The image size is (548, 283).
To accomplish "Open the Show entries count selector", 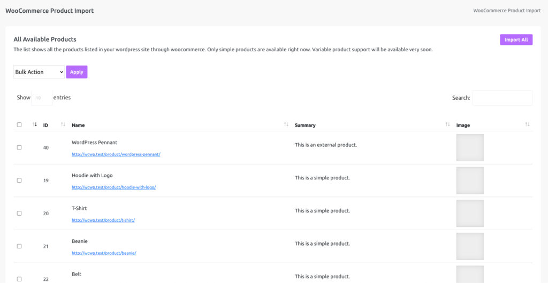I will [42, 98].
